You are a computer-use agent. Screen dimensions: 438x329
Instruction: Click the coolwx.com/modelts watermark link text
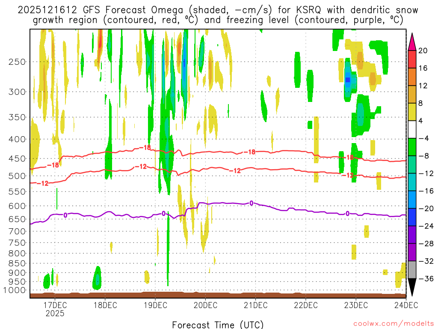click(394, 324)
